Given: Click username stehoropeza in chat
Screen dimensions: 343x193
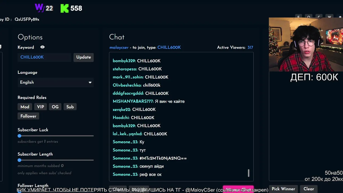Looking at the screenshot, I should tap(125, 69).
